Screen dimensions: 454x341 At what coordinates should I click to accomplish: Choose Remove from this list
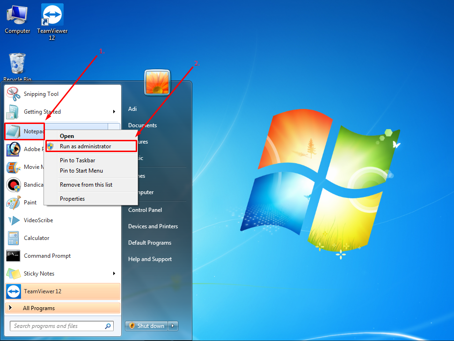click(x=86, y=184)
